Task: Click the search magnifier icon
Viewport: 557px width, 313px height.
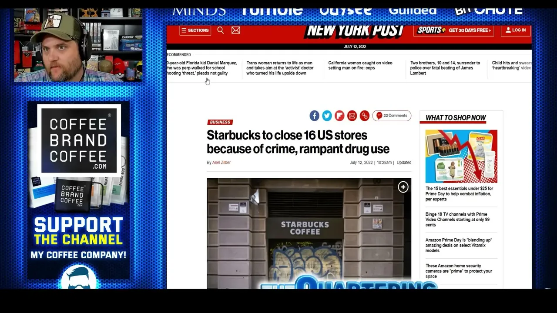Action: point(221,30)
